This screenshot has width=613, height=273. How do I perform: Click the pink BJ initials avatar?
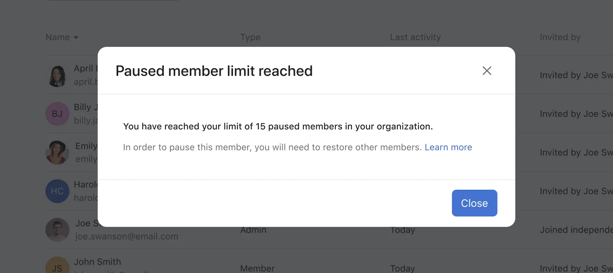(57, 114)
